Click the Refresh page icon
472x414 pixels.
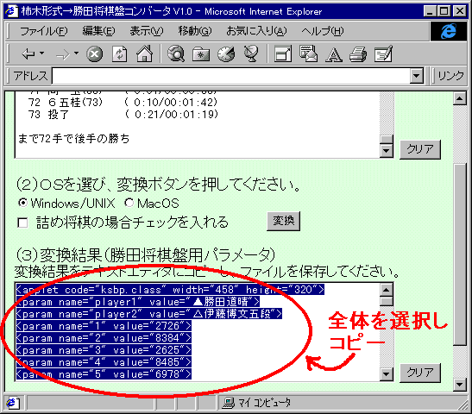(119, 54)
